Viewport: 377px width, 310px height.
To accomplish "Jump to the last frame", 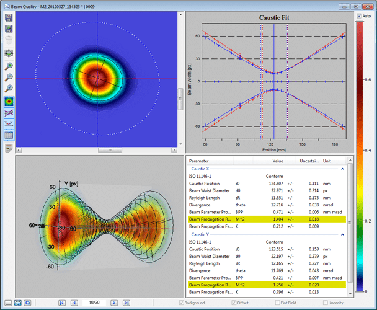I will click(126, 303).
